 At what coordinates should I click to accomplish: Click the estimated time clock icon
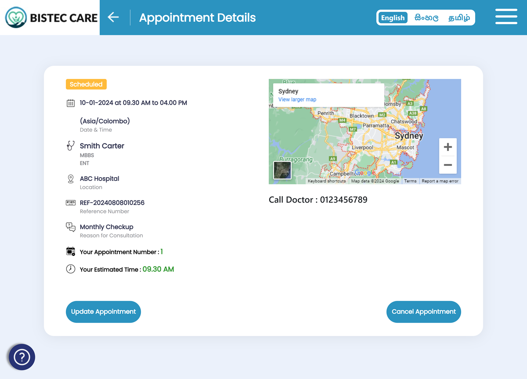(70, 269)
